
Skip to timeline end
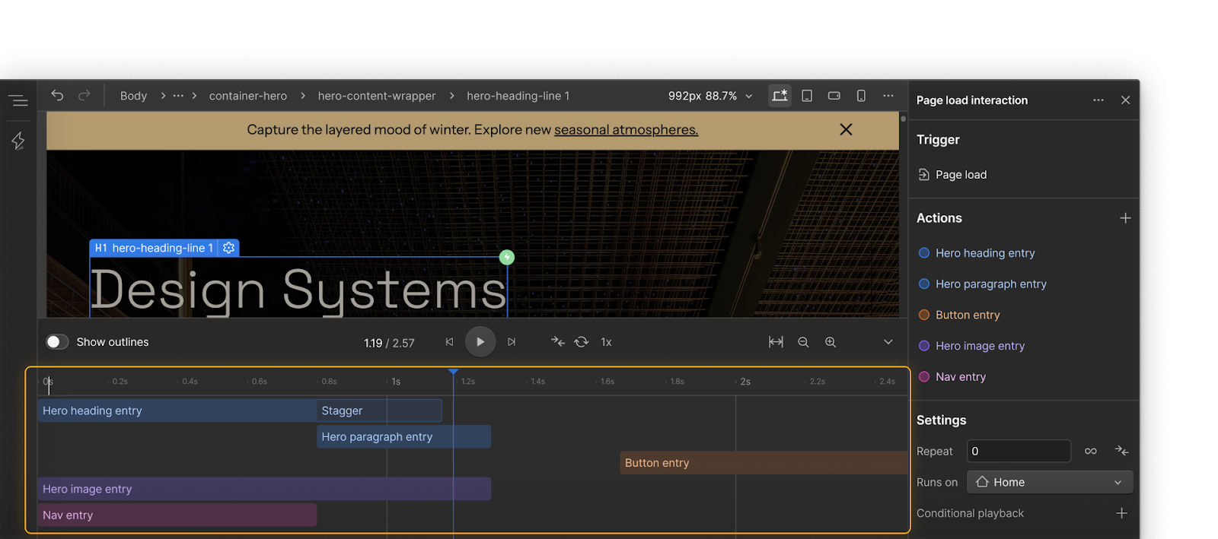click(x=512, y=342)
